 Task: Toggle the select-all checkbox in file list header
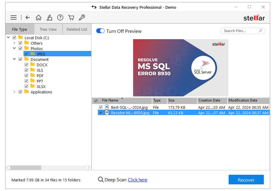[96, 101]
